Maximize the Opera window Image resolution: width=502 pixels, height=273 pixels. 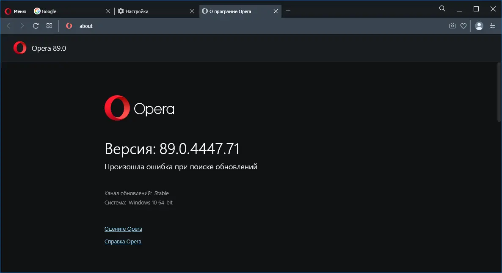(x=476, y=9)
